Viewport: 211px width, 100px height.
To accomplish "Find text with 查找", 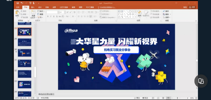I will pos(166,11).
